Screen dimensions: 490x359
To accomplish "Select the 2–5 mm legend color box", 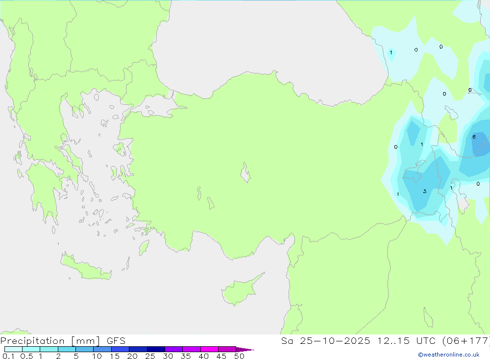I will click(x=67, y=349).
